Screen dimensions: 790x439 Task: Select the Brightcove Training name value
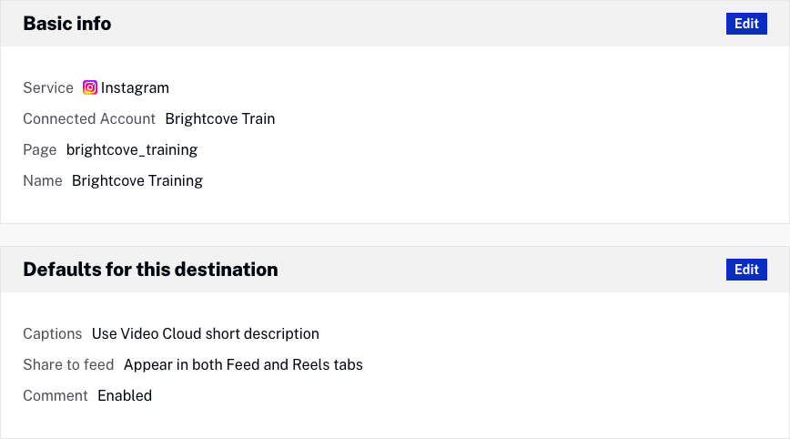tap(137, 181)
